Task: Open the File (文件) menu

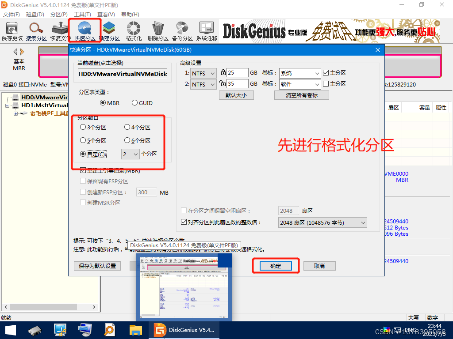Action: pyautogui.click(x=11, y=15)
